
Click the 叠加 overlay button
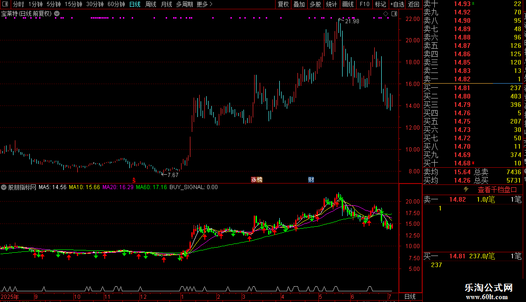click(299, 4)
